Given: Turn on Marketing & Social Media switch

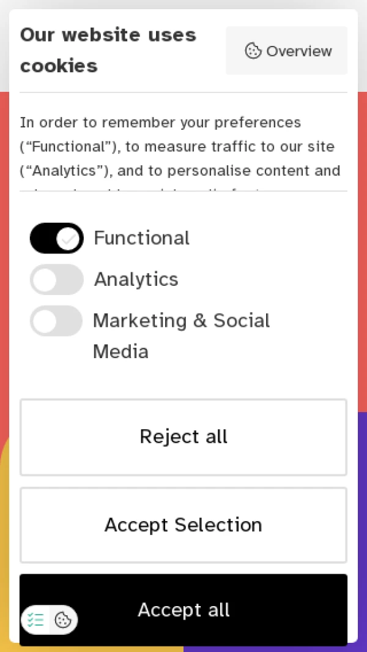Looking at the screenshot, I should click(x=56, y=321).
